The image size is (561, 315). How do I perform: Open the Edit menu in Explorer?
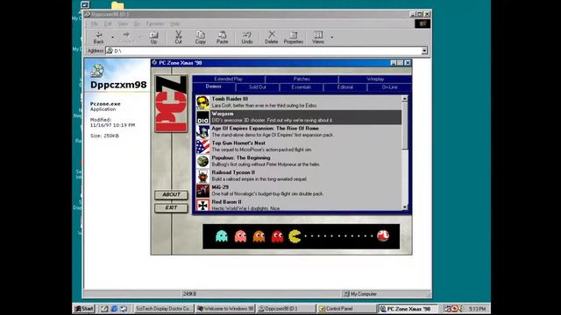click(x=108, y=24)
